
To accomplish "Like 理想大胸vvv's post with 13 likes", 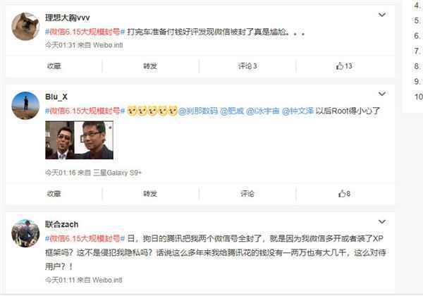I will [x=344, y=66].
